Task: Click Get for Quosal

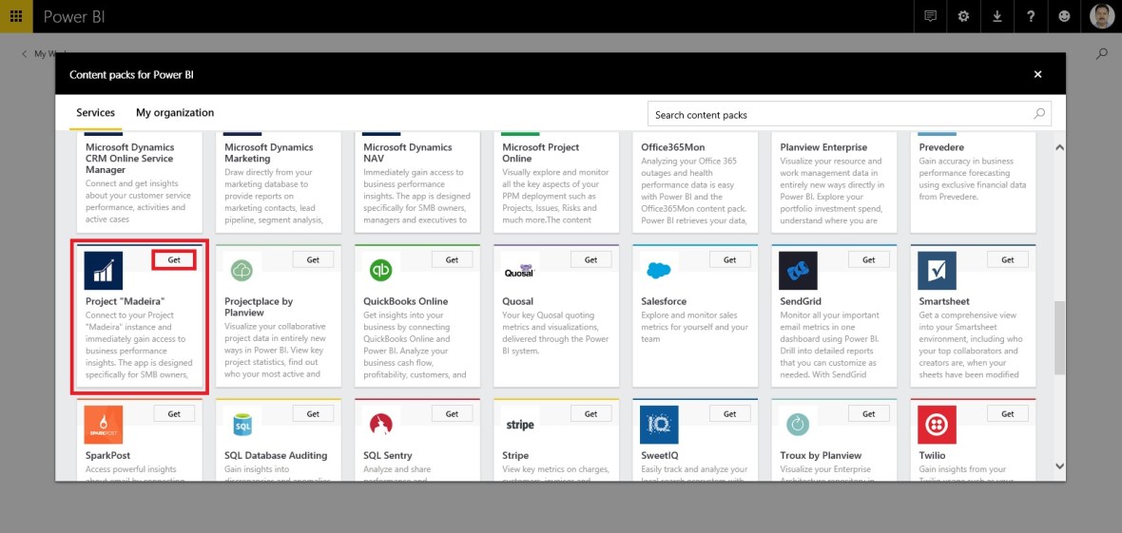Action: (591, 259)
